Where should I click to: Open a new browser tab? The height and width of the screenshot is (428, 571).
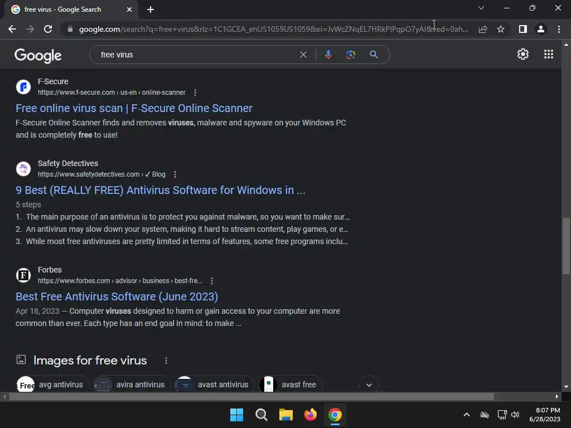[151, 9]
